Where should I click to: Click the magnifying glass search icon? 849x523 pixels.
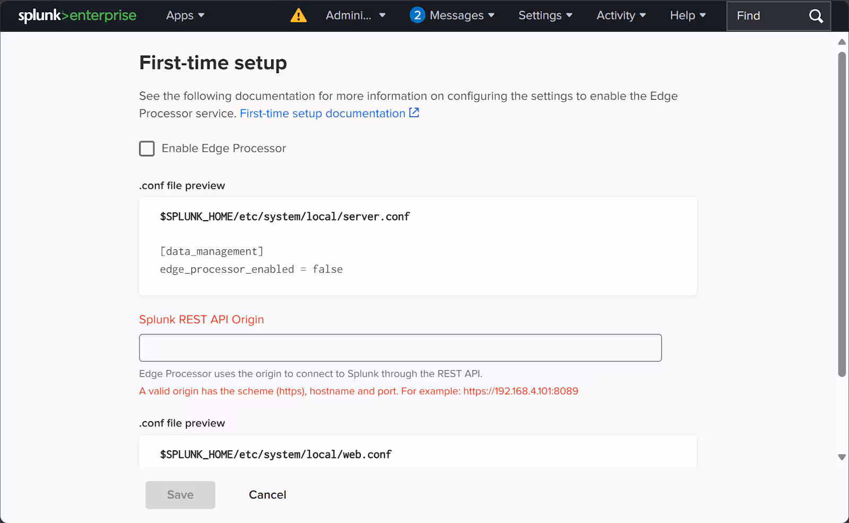pos(816,16)
